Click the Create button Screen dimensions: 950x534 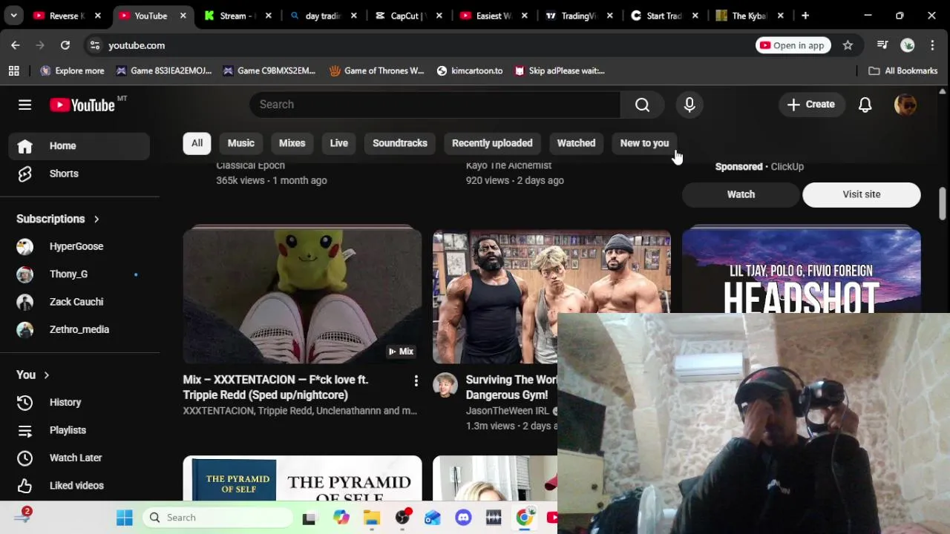pos(811,105)
